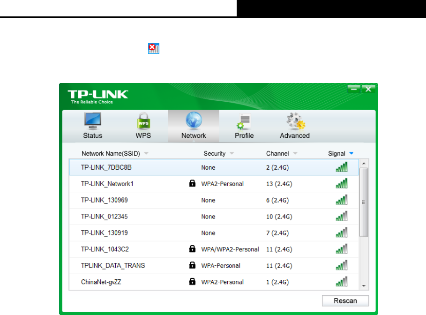Click the Signal column header
Image resolution: width=426 pixels, height=315 pixels.
coord(336,154)
